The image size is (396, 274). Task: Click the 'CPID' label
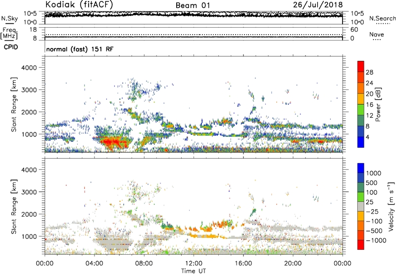11,47
